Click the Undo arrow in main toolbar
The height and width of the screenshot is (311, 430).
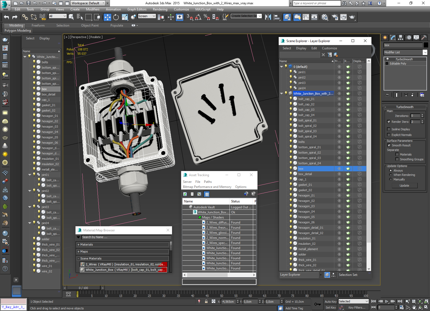coord(6,17)
